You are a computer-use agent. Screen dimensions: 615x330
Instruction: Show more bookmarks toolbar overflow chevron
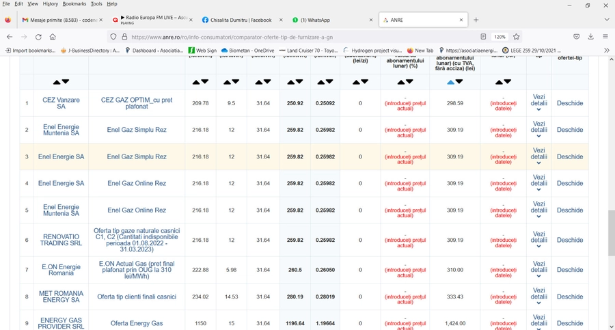tap(606, 51)
